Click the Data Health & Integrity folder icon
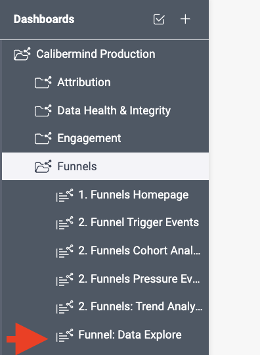The height and width of the screenshot is (355, 260). point(43,110)
